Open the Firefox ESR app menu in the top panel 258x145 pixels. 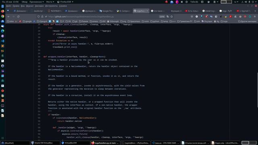(65, 2)
